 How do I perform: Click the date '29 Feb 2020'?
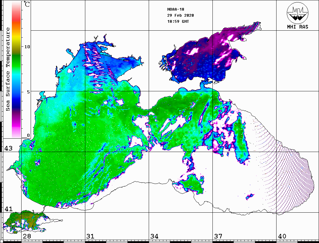click(x=181, y=15)
